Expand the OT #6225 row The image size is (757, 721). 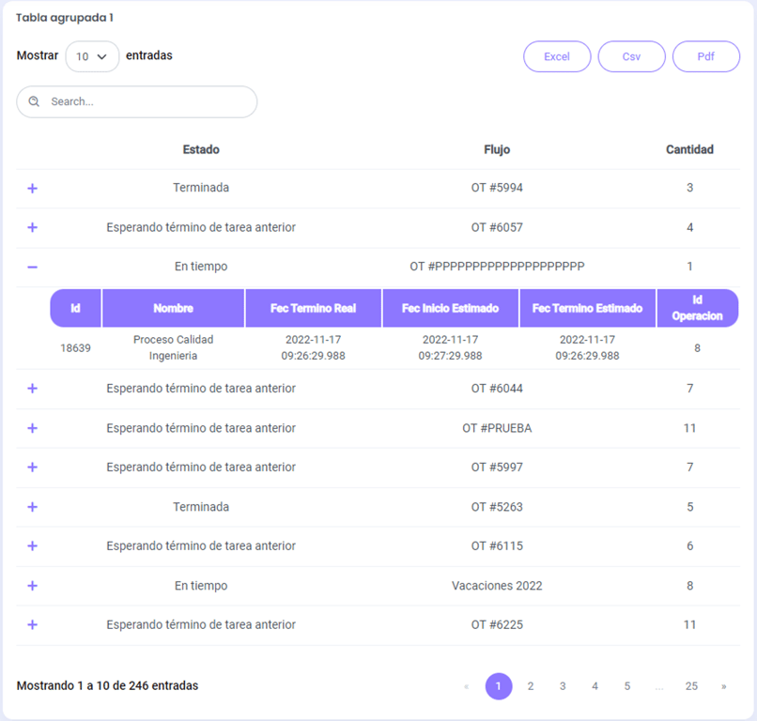(32, 625)
